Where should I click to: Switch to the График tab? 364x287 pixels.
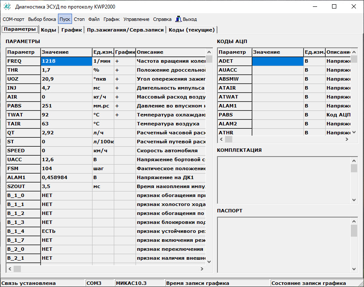click(72, 30)
